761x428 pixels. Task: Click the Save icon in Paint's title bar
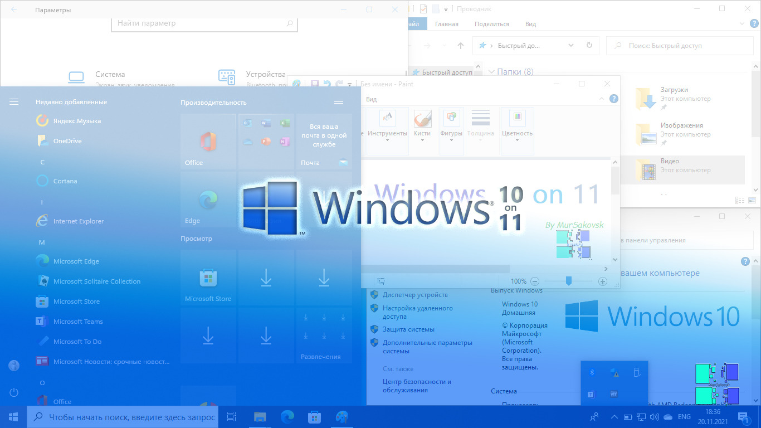click(314, 84)
